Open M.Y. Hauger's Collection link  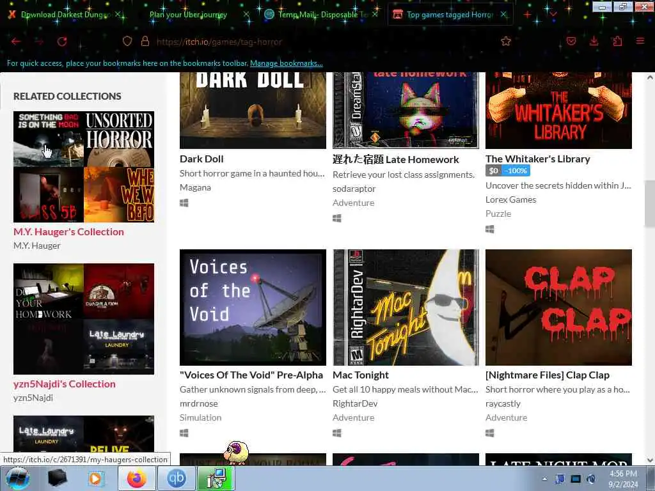pos(68,231)
